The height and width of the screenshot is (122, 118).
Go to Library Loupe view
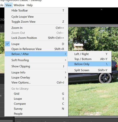click(x=36, y=99)
